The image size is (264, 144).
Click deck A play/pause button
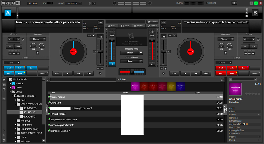[78, 73]
